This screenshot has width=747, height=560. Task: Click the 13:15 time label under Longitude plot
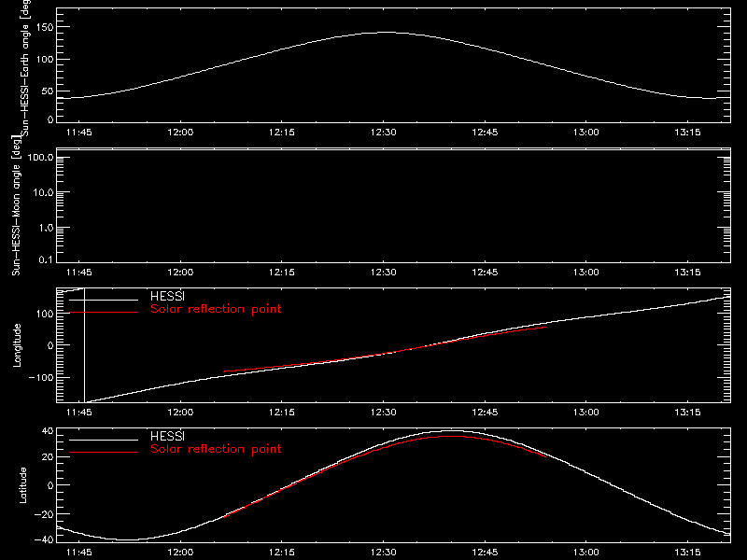click(x=687, y=413)
